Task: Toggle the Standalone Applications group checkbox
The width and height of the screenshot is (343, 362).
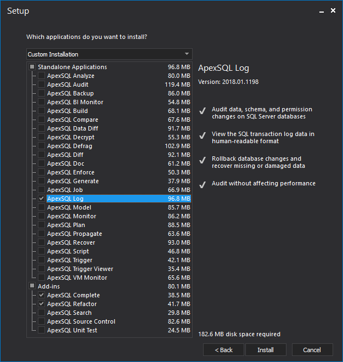Action: click(x=32, y=67)
